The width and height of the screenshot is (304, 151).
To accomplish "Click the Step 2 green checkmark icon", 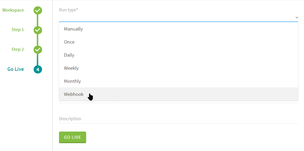I will (38, 50).
